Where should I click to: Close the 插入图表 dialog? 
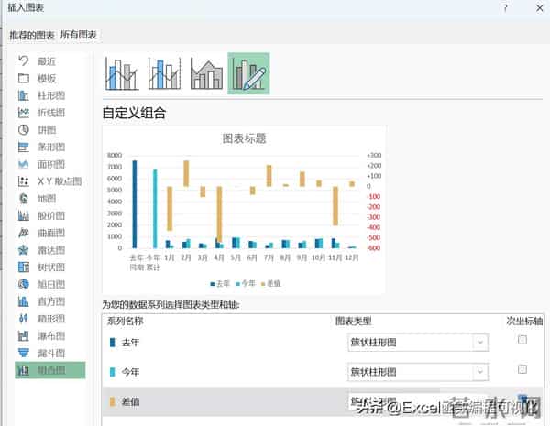click(540, 8)
